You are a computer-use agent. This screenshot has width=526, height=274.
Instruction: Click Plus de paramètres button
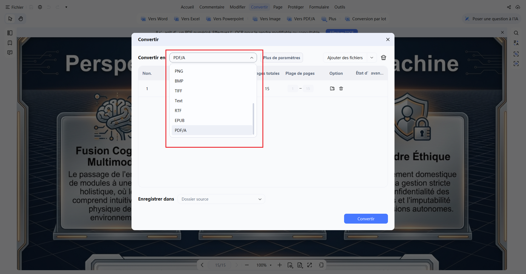(x=282, y=58)
